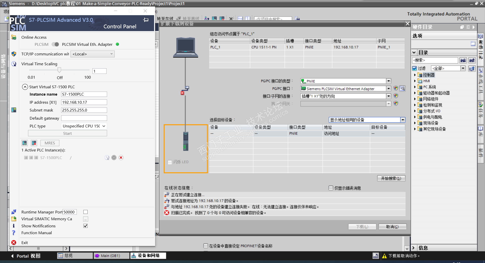Click the warning icon in the status bar
The width and height of the screenshot is (485, 263).
pos(384,256)
